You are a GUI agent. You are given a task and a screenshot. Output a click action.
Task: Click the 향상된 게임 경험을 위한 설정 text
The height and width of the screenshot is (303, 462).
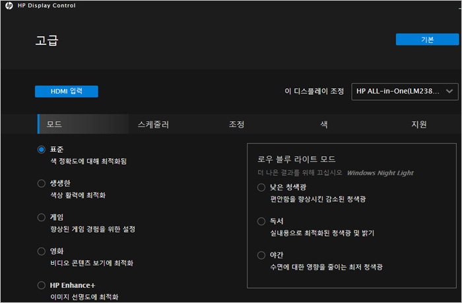(x=93, y=229)
